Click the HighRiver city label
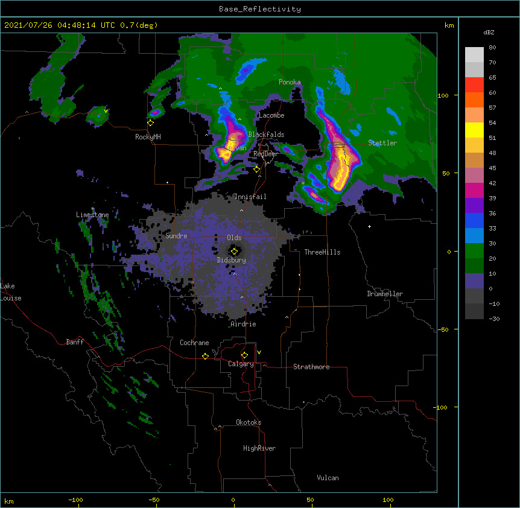This screenshot has width=520, height=508. [259, 448]
